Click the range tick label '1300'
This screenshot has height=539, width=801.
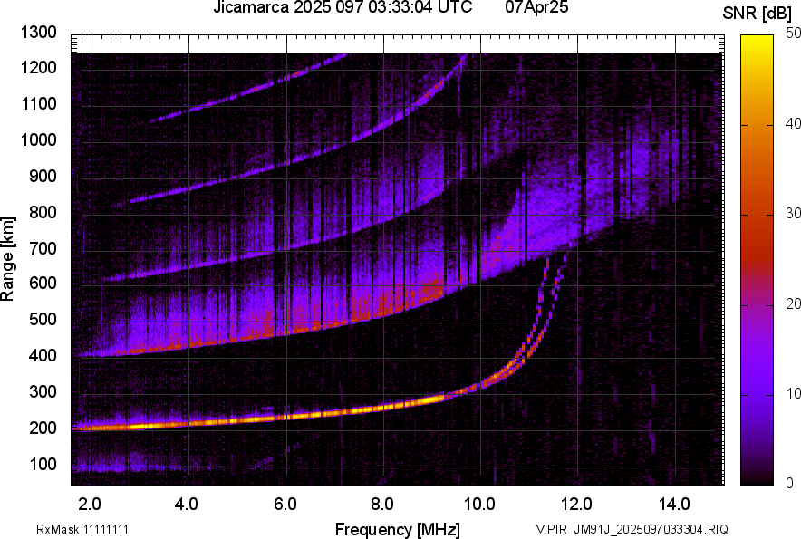pos(38,33)
